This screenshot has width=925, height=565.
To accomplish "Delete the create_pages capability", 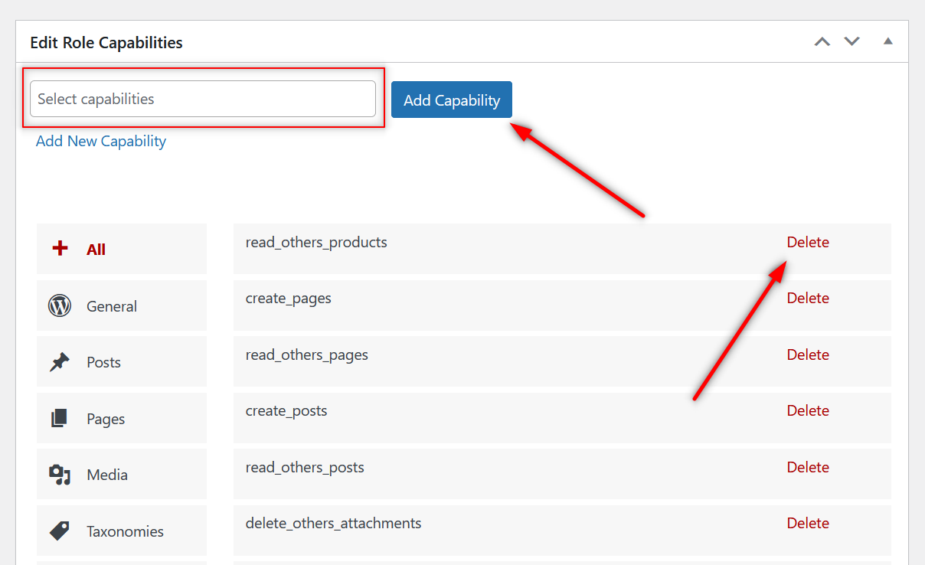I will 808,298.
